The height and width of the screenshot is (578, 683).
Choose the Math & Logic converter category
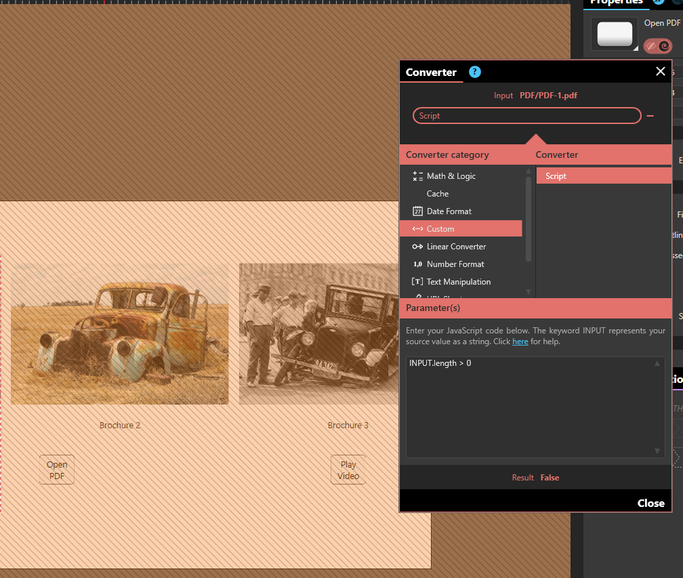coord(461,176)
